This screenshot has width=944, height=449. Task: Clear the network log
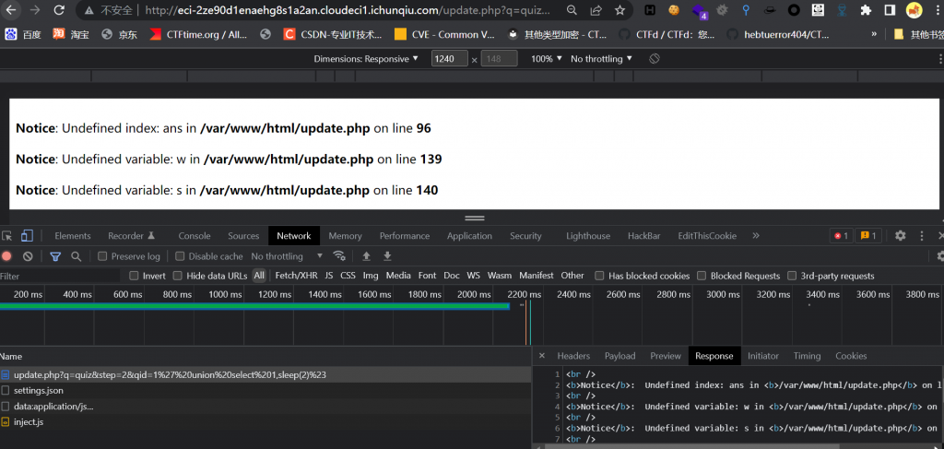[x=29, y=256]
